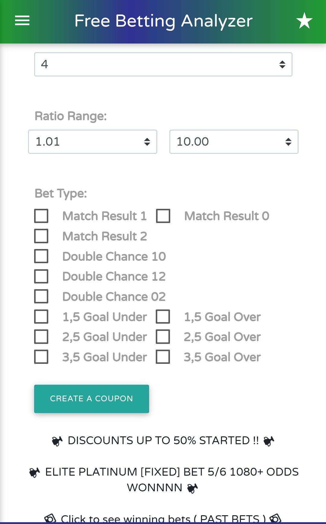Select the 2,5 Goal Under checkbox

coord(41,337)
